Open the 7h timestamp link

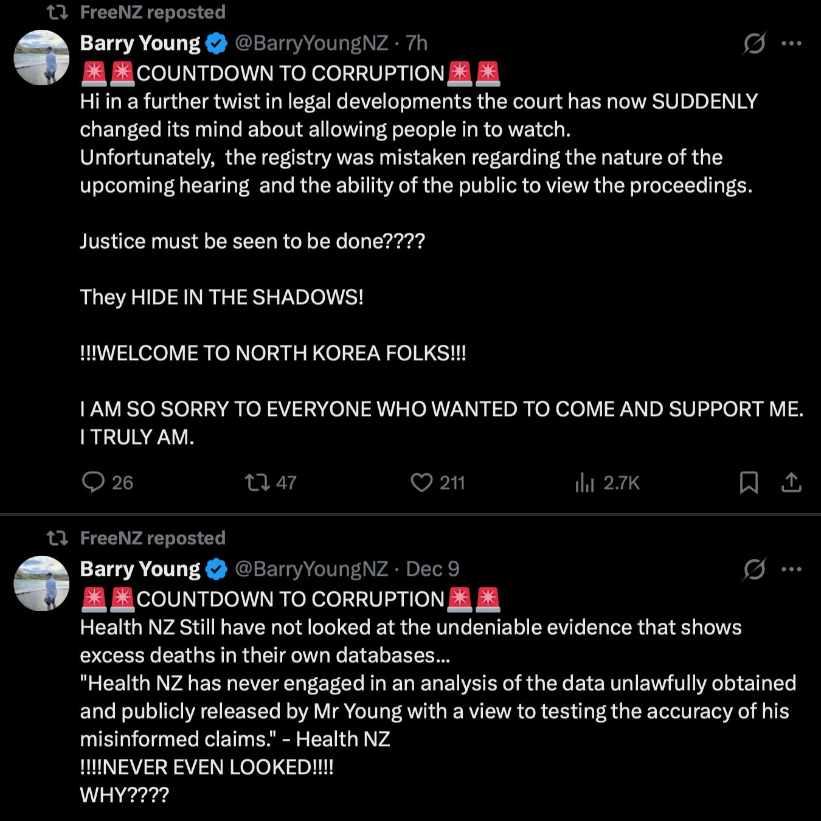pos(417,43)
